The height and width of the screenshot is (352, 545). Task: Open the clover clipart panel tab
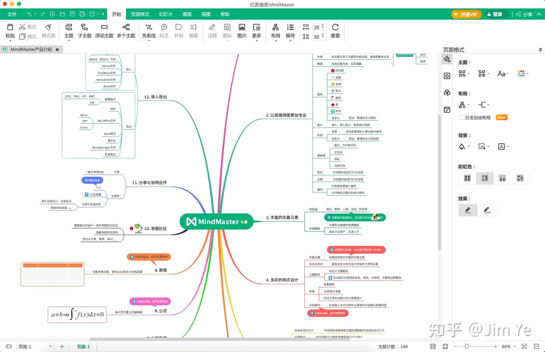coord(447,93)
